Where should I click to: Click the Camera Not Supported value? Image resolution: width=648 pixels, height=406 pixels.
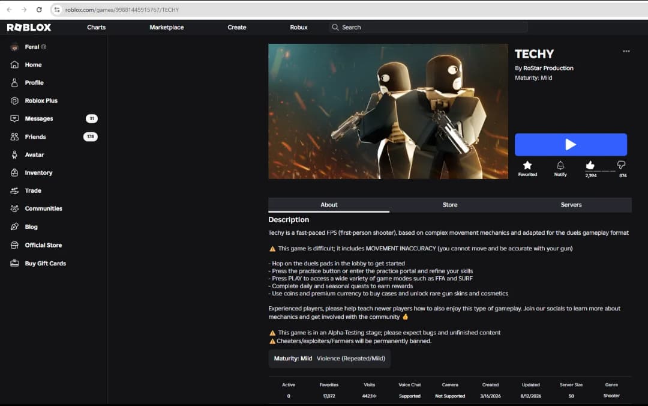450,396
